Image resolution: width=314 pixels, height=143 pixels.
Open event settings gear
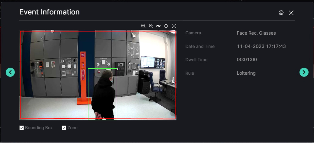[281, 13]
